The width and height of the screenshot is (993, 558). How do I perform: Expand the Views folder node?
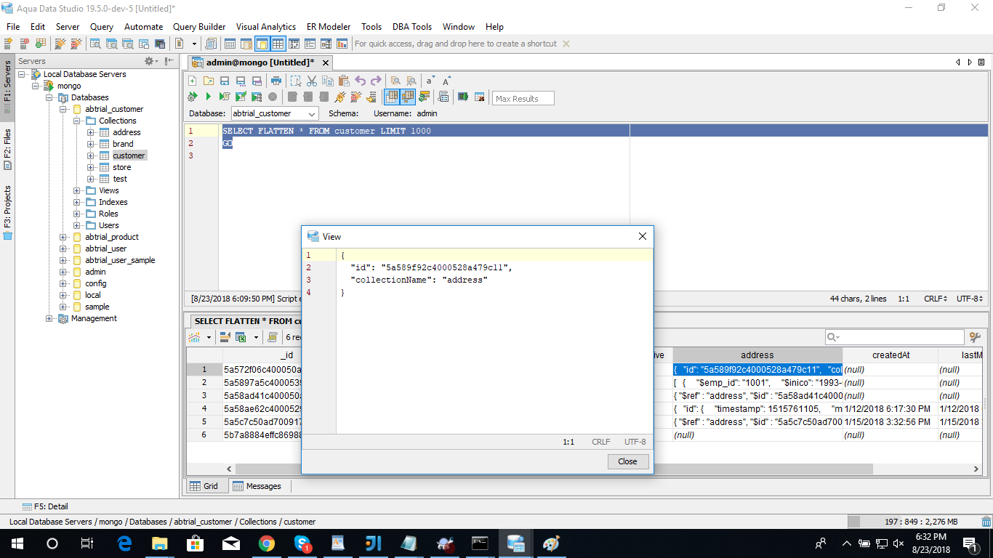(77, 190)
